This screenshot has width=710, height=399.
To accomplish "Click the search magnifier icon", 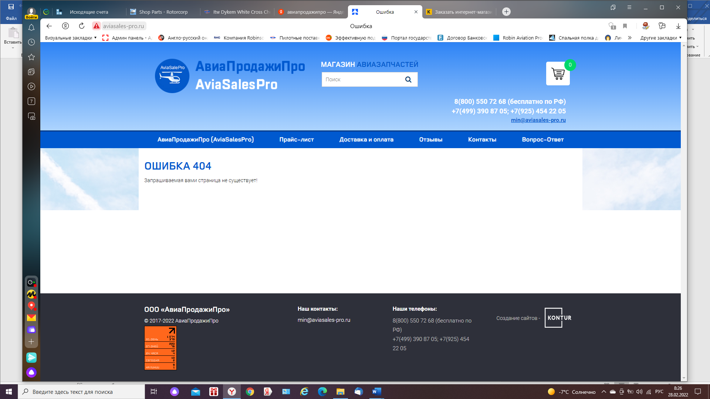I will [408, 79].
